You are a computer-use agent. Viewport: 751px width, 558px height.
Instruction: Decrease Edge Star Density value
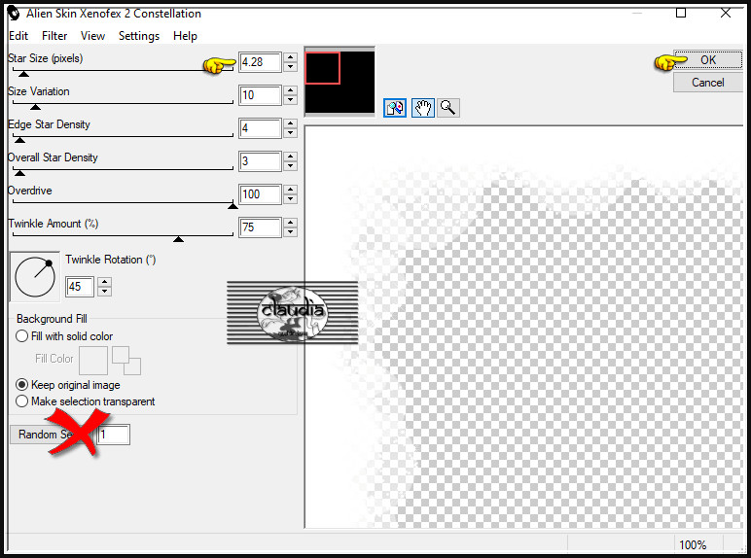coord(290,133)
